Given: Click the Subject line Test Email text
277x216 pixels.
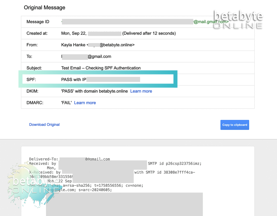Looking at the screenshot, I should (101, 68).
